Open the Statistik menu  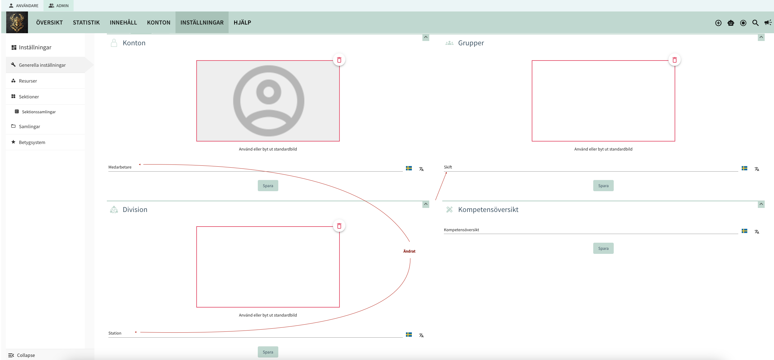coord(86,23)
